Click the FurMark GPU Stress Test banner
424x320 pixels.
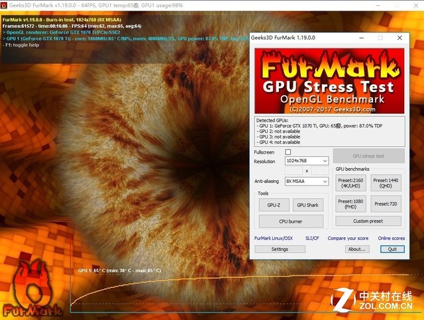(329, 81)
